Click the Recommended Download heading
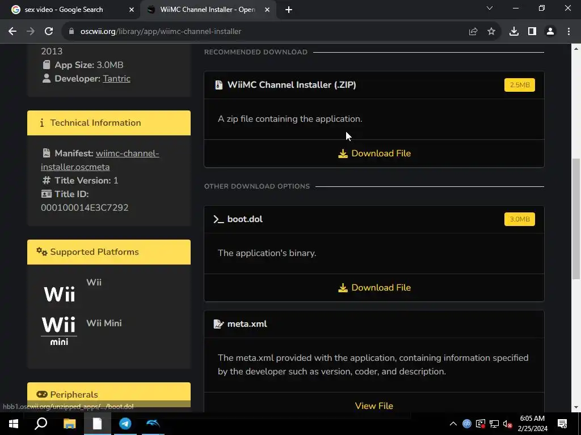The height and width of the screenshot is (435, 581). click(x=256, y=52)
